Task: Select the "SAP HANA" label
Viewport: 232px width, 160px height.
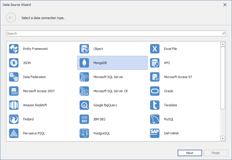Action: tap(171, 133)
